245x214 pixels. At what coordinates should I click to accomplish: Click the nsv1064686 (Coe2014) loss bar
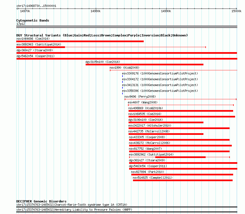click(x=80, y=41)
